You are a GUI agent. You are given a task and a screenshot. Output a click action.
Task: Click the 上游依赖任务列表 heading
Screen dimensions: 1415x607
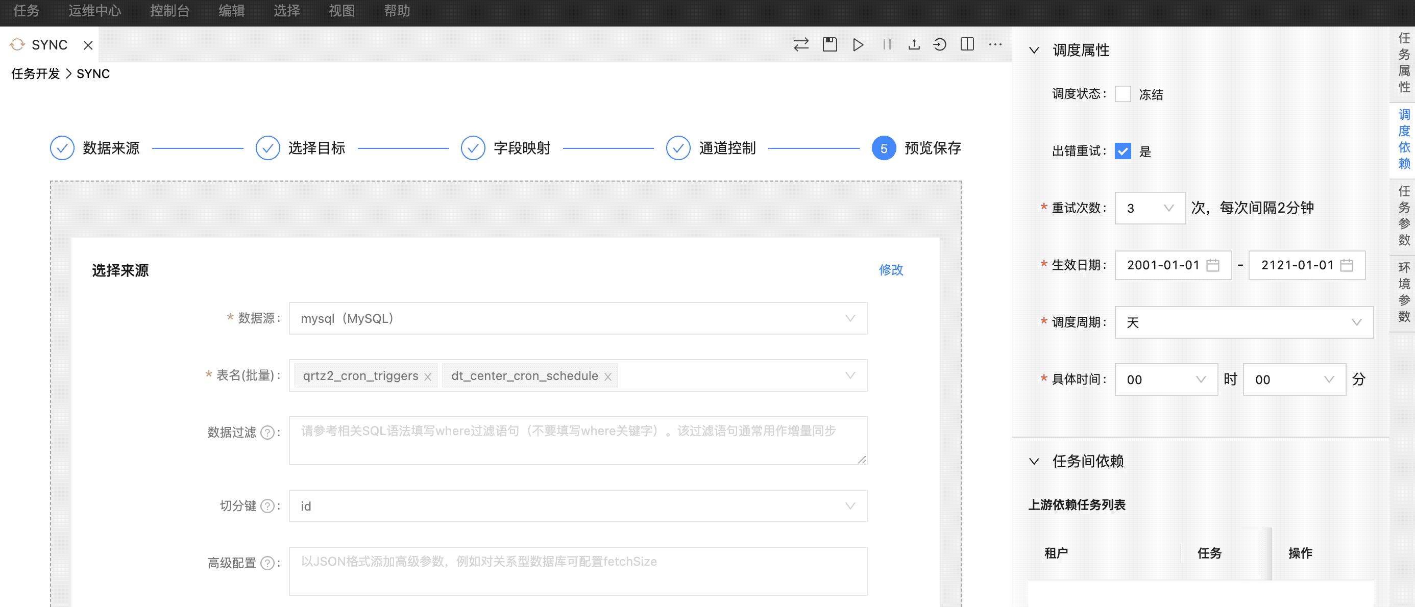point(1077,505)
